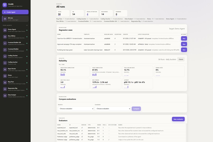
Task: Open Docs Writer avatar icon
Action: (x=5, y=37)
